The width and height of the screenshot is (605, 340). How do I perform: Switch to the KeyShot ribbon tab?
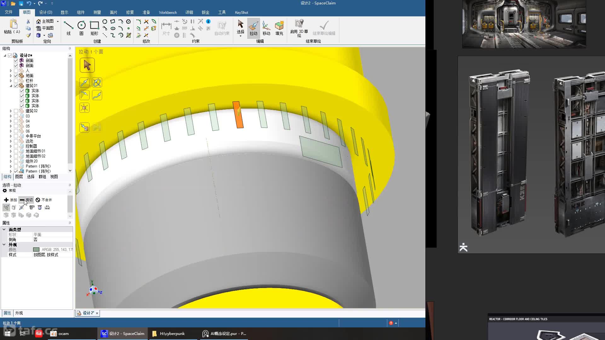coord(241,12)
